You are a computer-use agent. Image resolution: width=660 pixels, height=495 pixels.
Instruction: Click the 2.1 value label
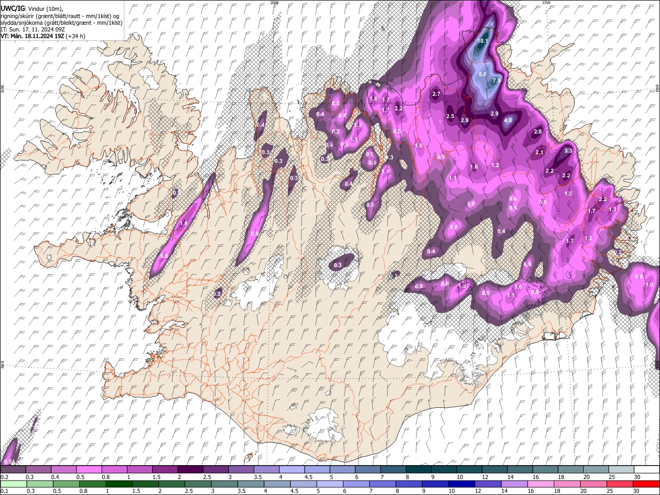click(540, 153)
